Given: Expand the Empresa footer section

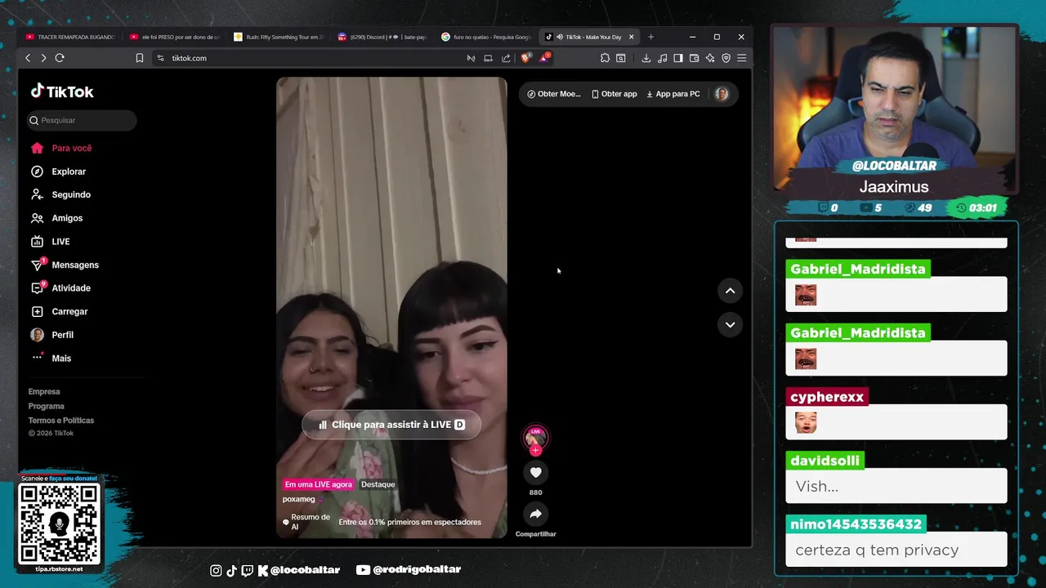Looking at the screenshot, I should pyautogui.click(x=44, y=391).
